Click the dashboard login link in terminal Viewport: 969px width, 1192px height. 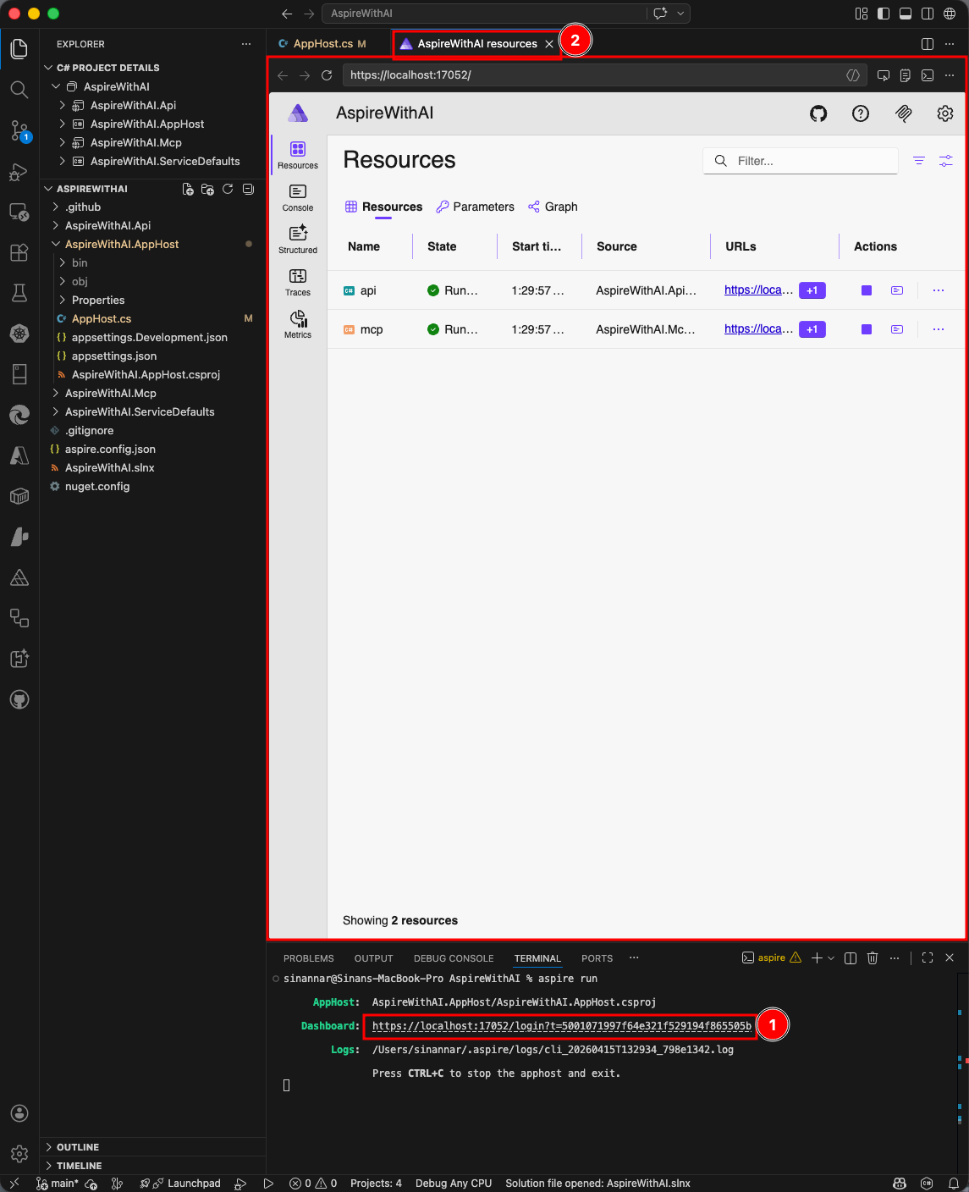tap(561, 1026)
